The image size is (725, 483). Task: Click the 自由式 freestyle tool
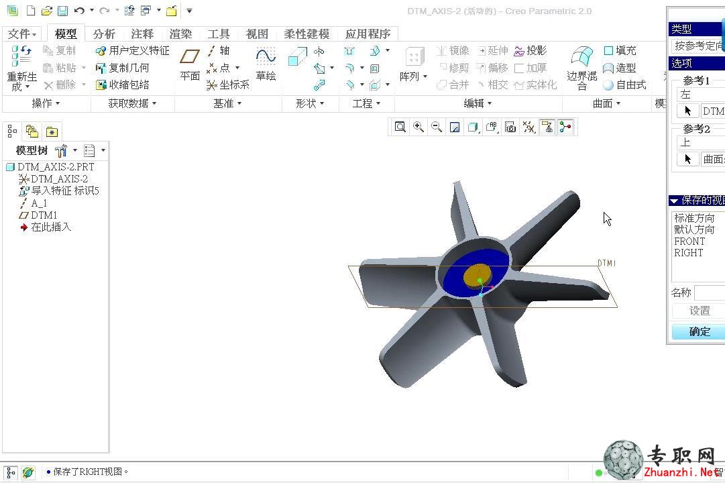tap(624, 85)
